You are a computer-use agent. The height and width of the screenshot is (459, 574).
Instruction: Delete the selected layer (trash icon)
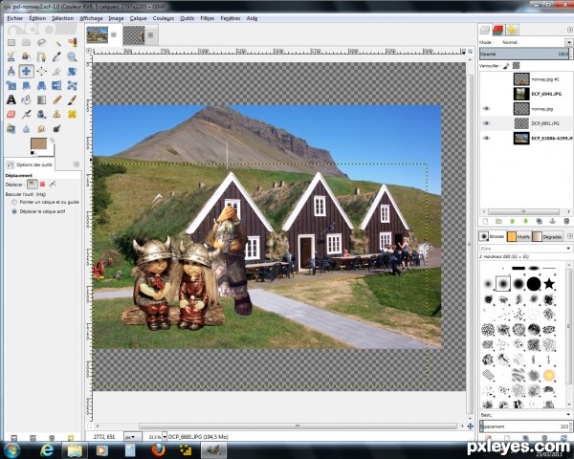click(x=566, y=222)
